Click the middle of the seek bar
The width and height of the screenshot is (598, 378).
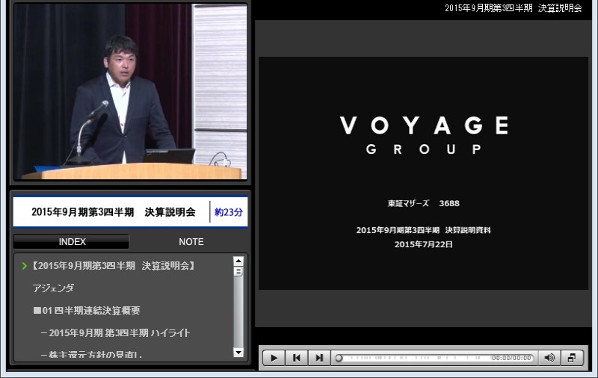coord(434,358)
